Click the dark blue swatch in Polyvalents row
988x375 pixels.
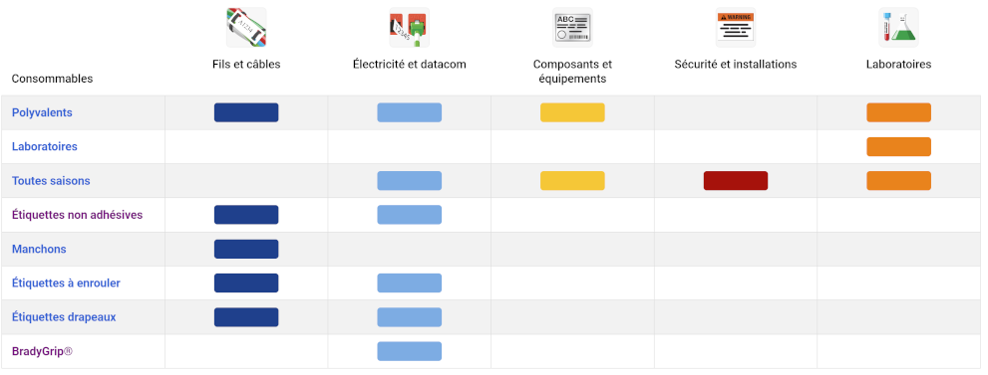pos(246,112)
